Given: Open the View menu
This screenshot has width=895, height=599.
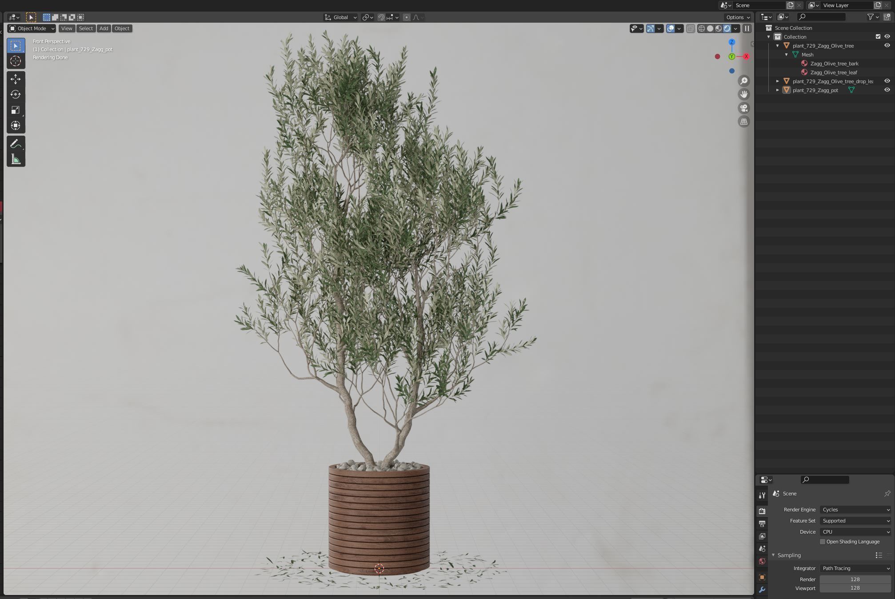Looking at the screenshot, I should (x=67, y=28).
